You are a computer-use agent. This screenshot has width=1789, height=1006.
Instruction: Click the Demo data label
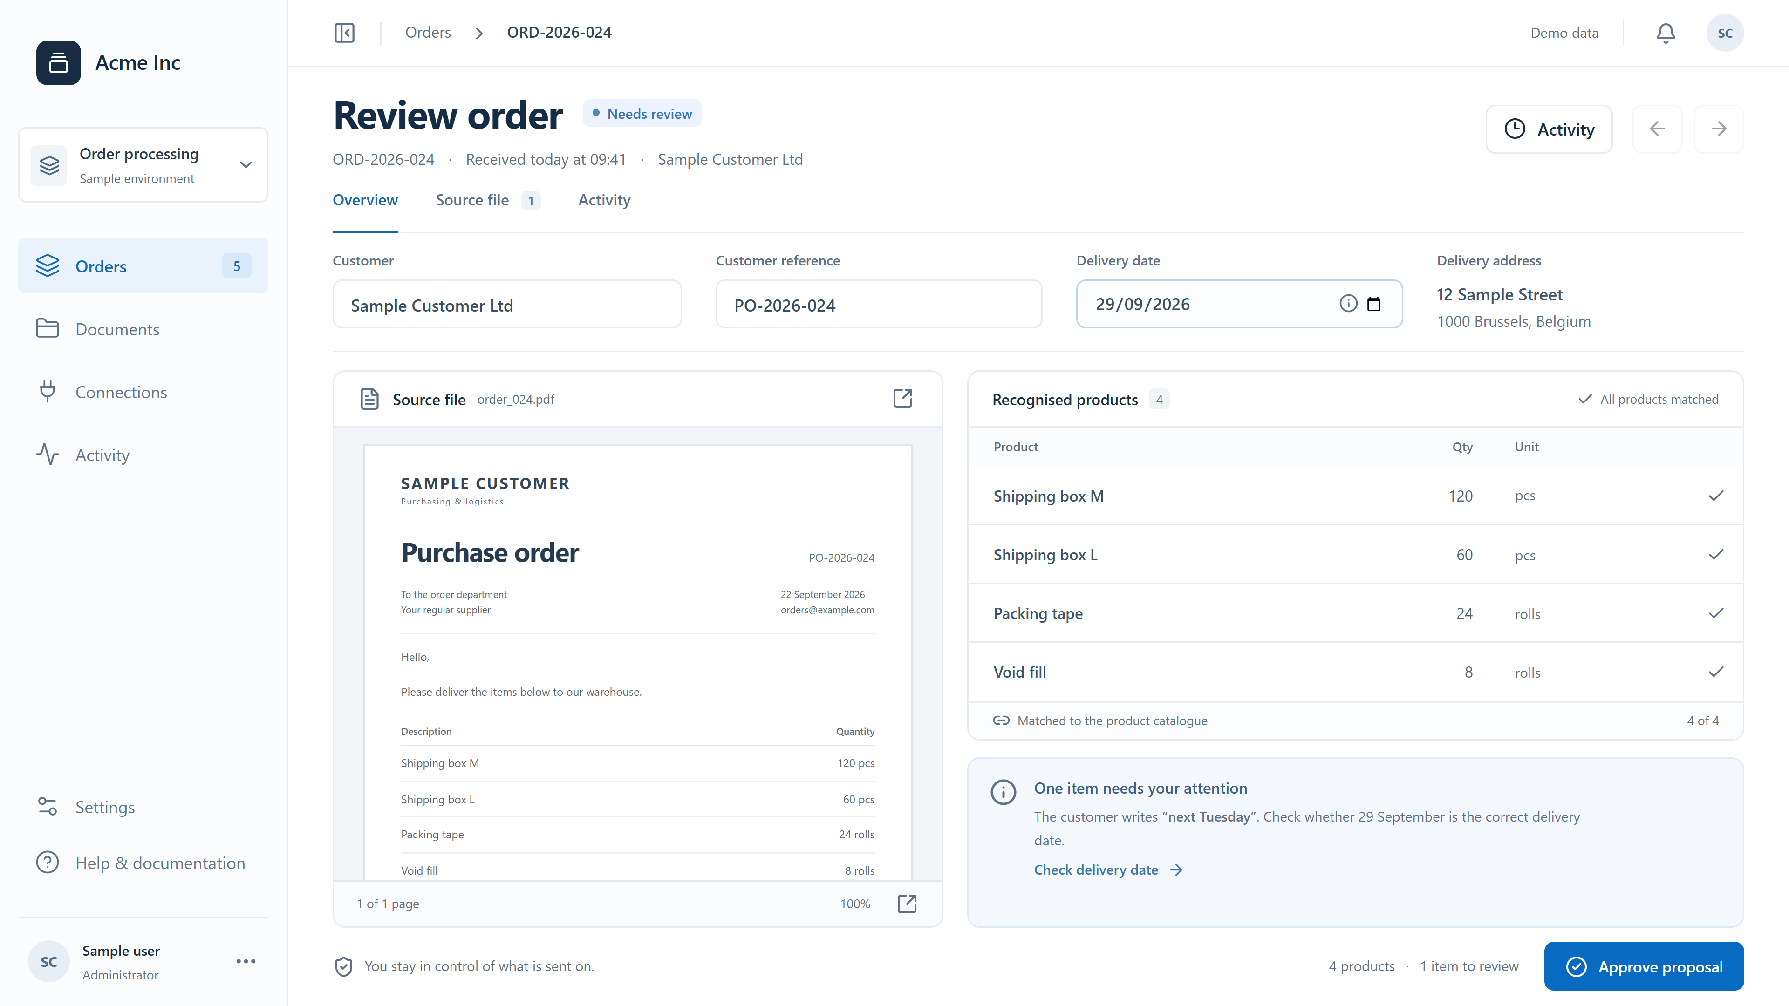pyautogui.click(x=1564, y=33)
